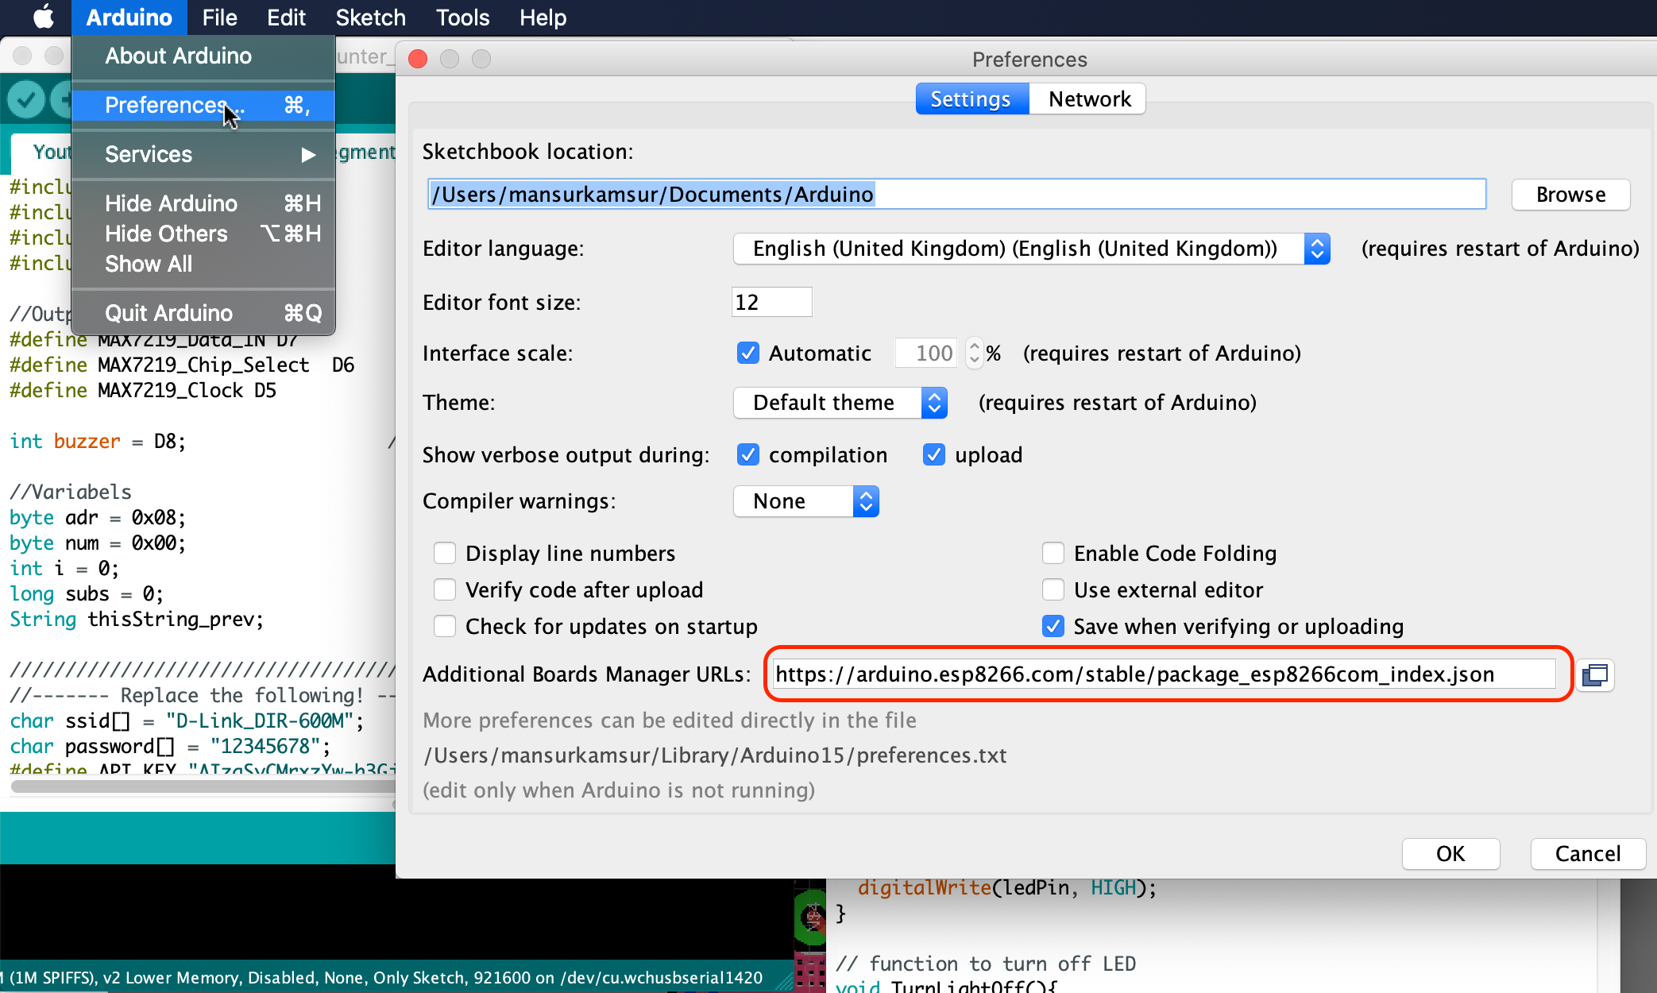
Task: Click the Verify checkmark toolbar button
Action: [26, 99]
